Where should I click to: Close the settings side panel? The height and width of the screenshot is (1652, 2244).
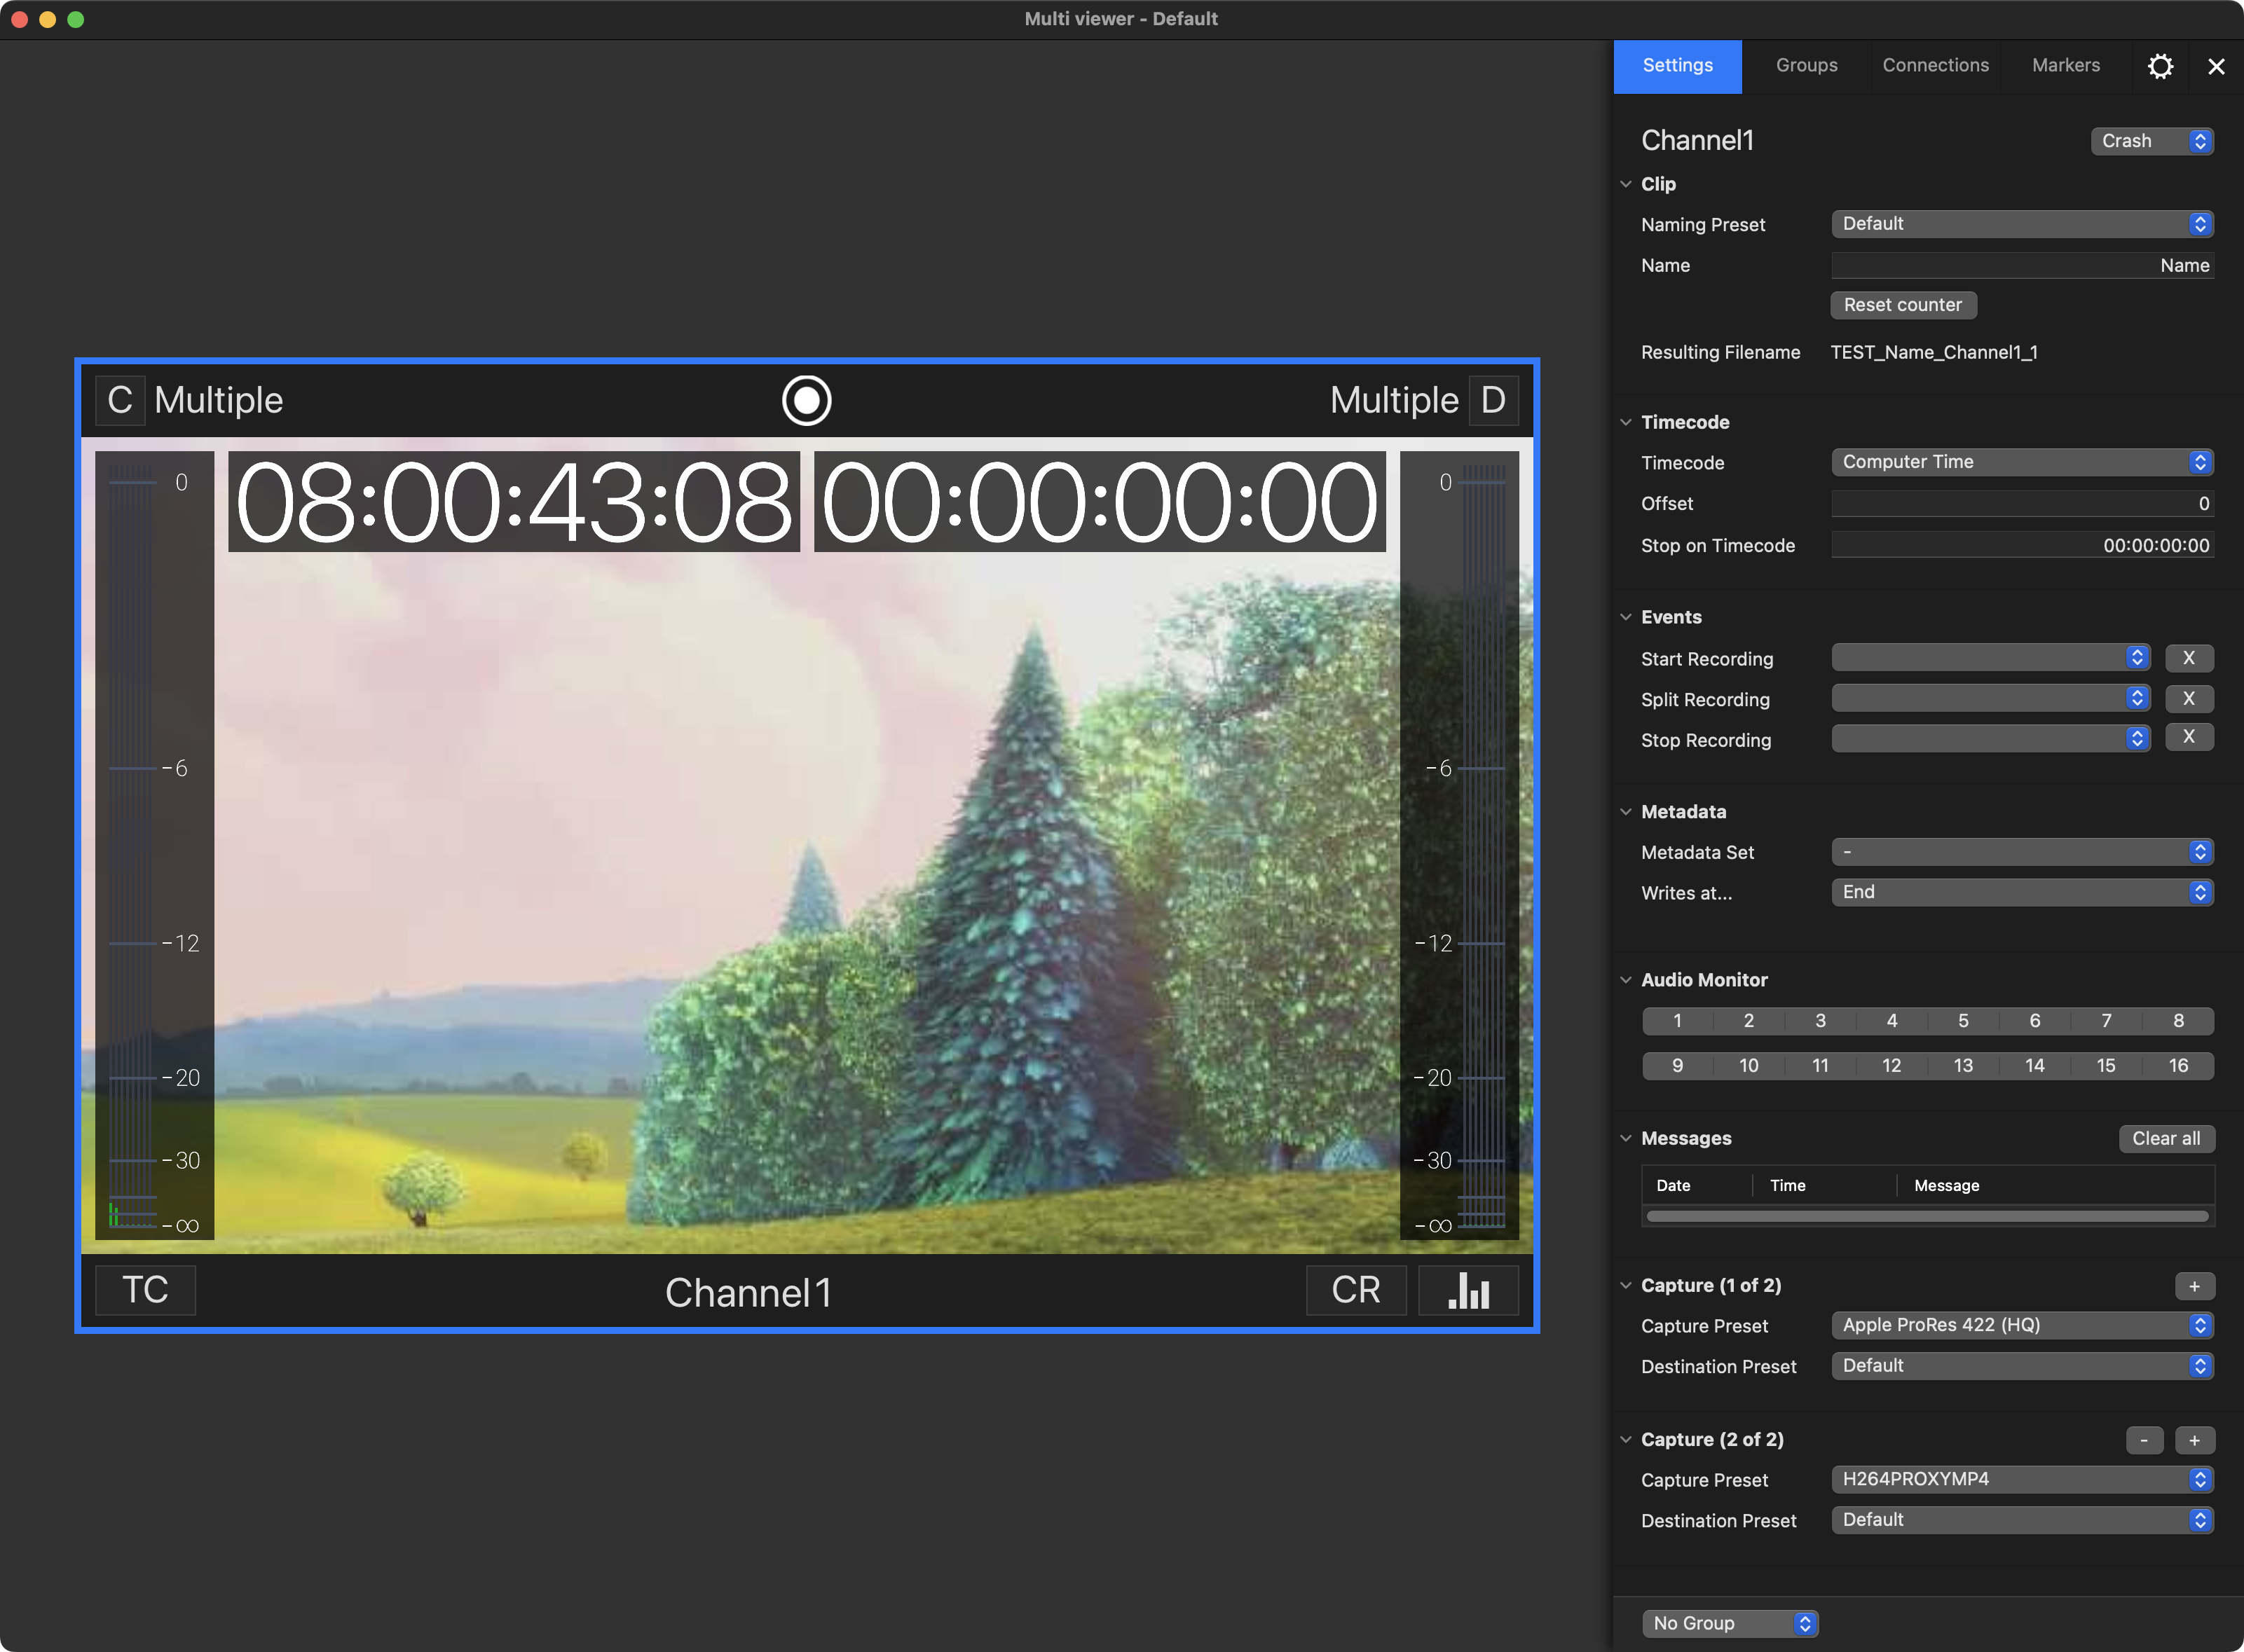click(x=2216, y=66)
